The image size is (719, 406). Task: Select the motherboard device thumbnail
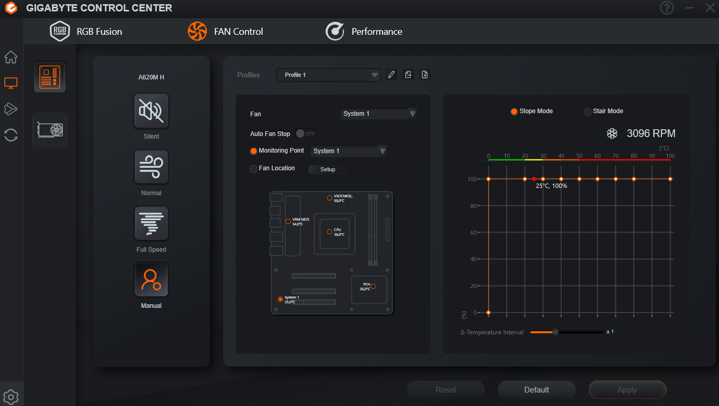pyautogui.click(x=50, y=77)
